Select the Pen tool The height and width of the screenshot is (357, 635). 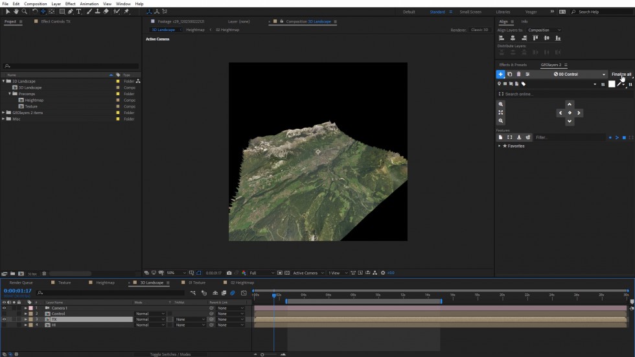[x=71, y=11]
